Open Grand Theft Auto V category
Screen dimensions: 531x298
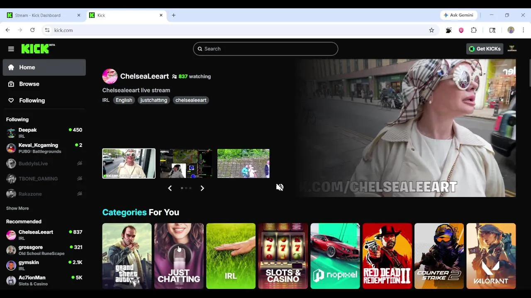tap(127, 256)
